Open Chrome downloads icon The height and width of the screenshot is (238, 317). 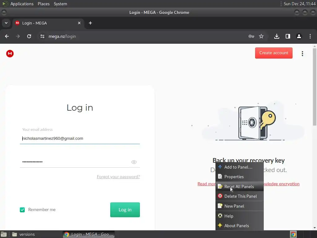click(276, 36)
